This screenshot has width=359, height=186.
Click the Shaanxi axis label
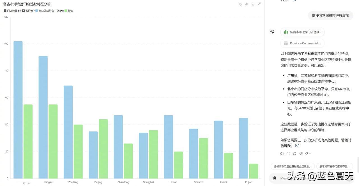pyautogui.click(x=199, y=182)
